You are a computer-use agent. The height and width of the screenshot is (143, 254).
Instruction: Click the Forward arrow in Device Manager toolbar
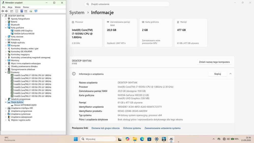pos(7,11)
